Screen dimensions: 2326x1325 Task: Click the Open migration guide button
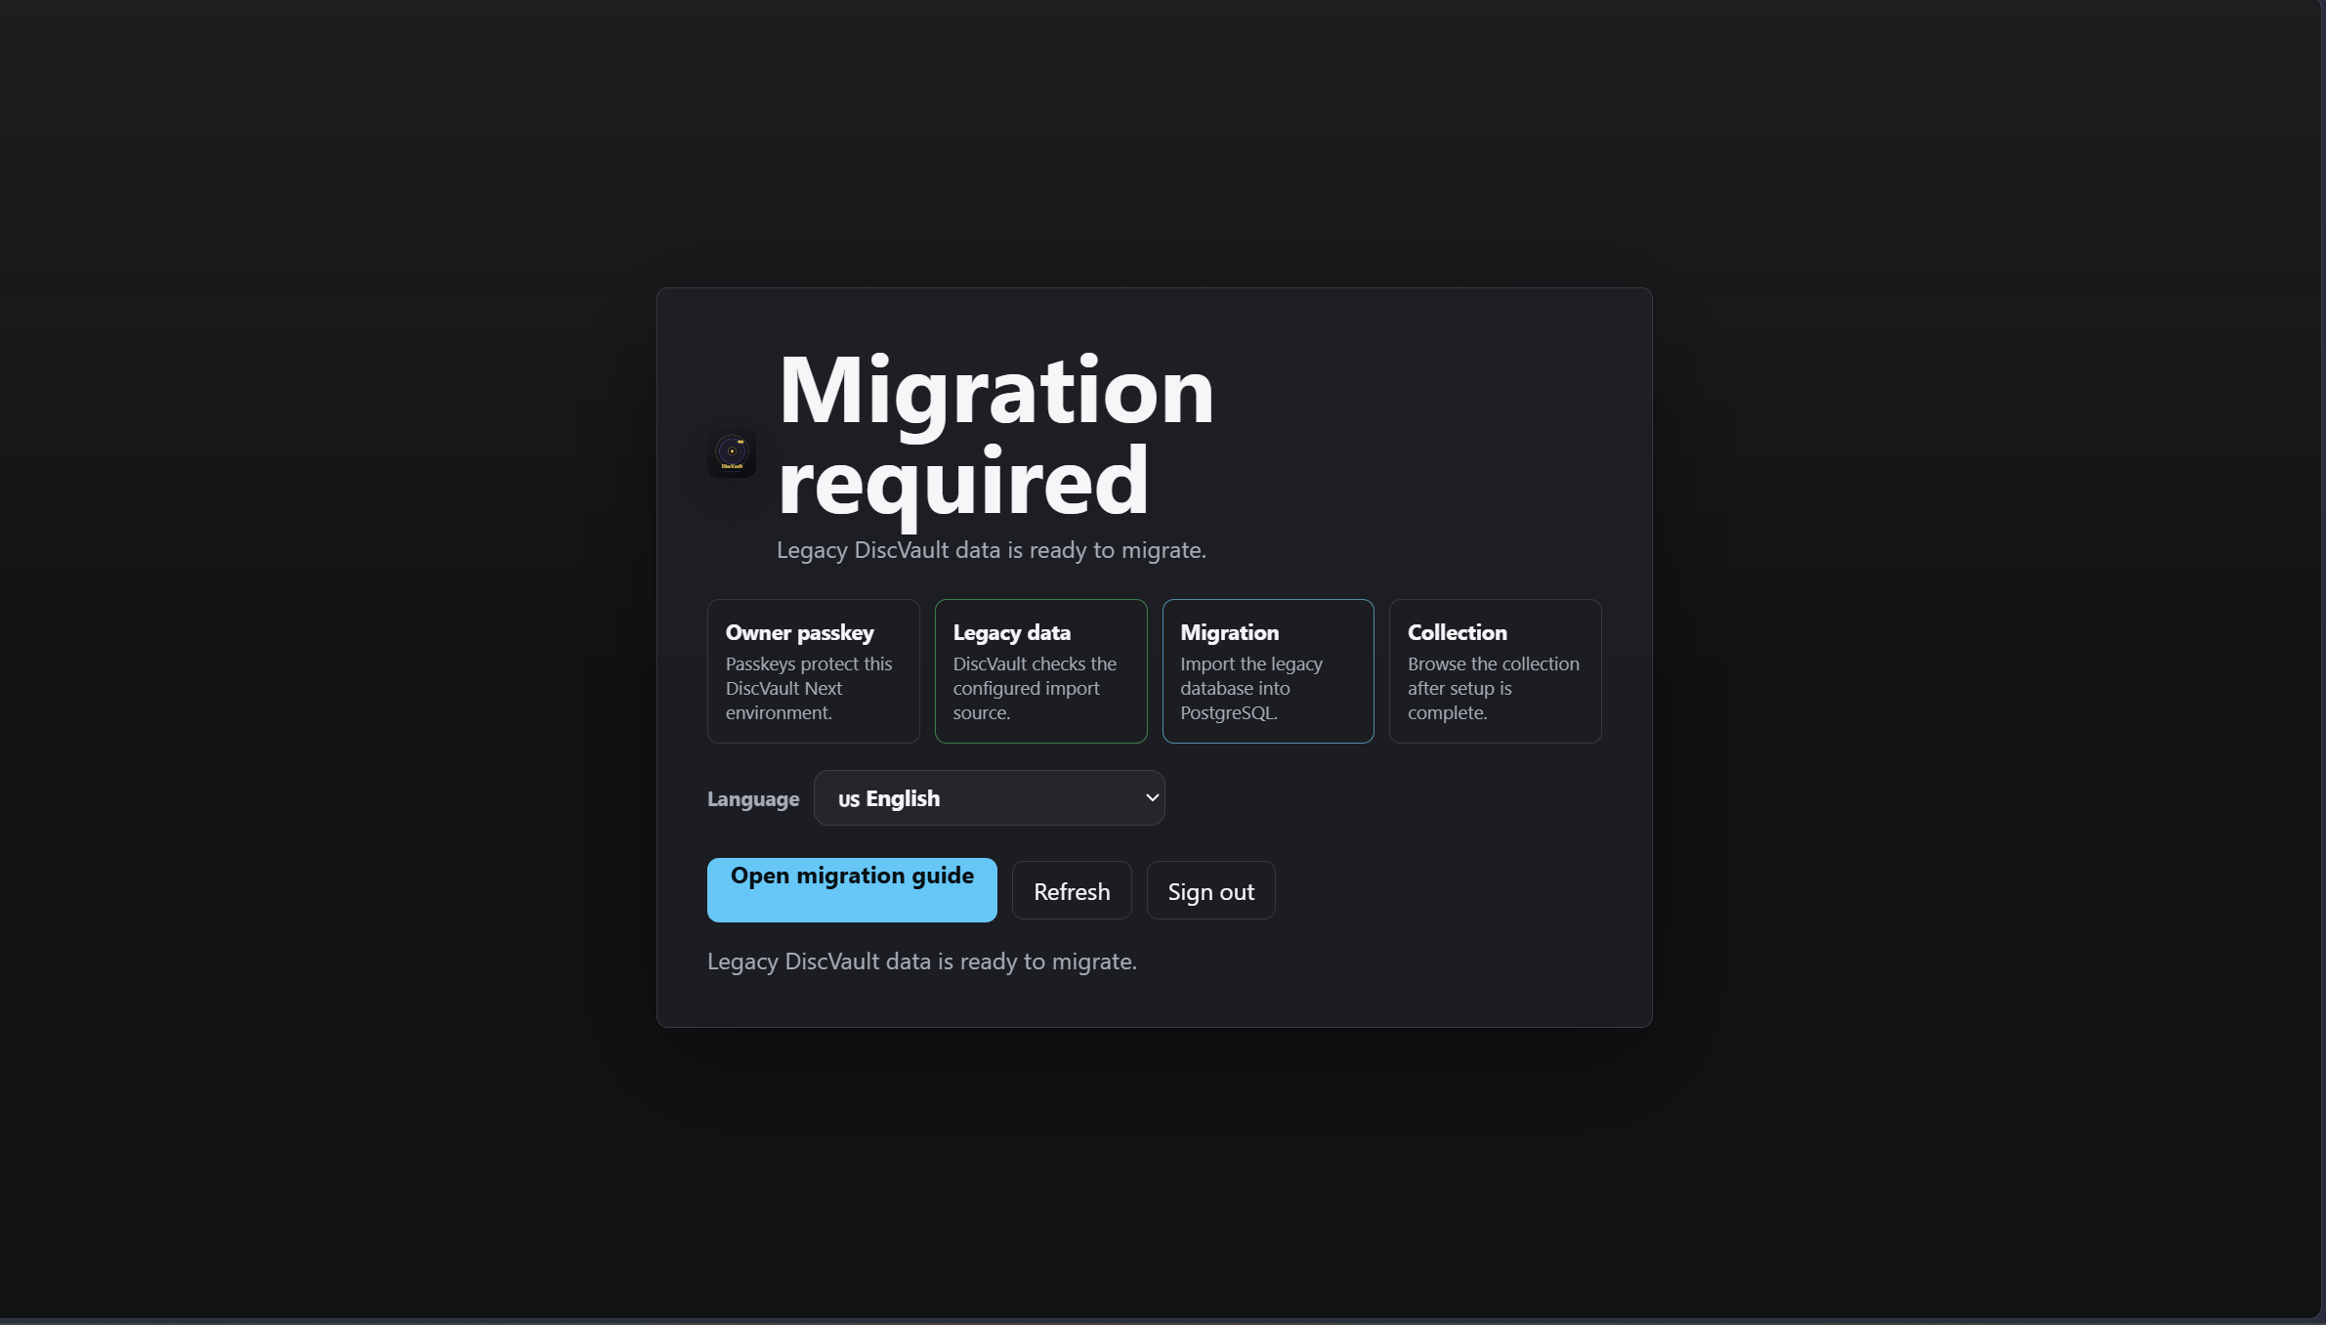tap(852, 890)
